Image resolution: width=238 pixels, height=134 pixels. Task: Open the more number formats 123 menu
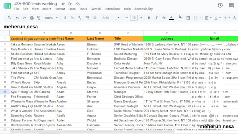click(94, 18)
